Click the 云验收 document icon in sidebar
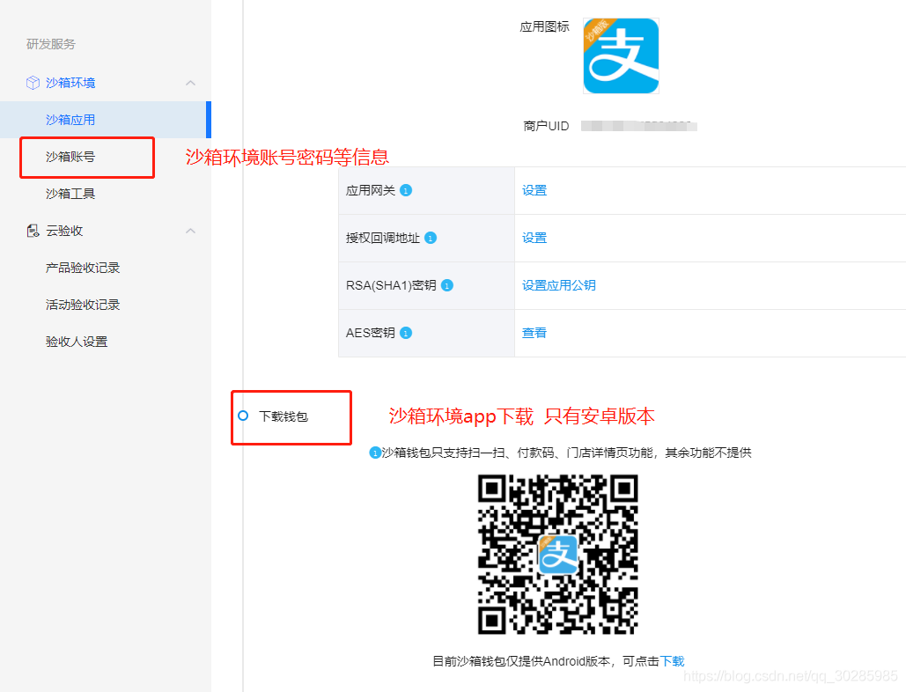 [x=33, y=231]
